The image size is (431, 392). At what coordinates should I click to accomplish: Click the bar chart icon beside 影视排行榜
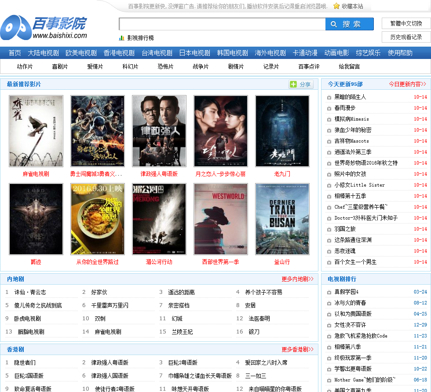[x=121, y=38]
